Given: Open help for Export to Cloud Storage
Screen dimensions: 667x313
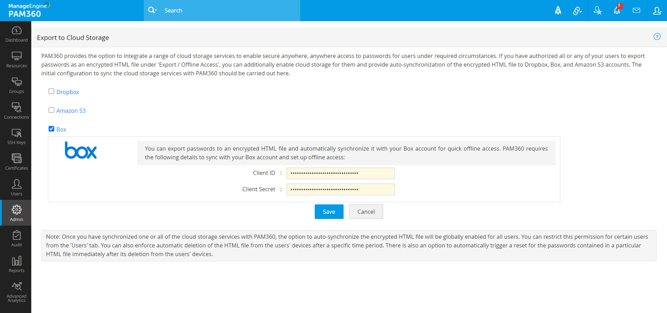Looking at the screenshot, I should point(657,36).
